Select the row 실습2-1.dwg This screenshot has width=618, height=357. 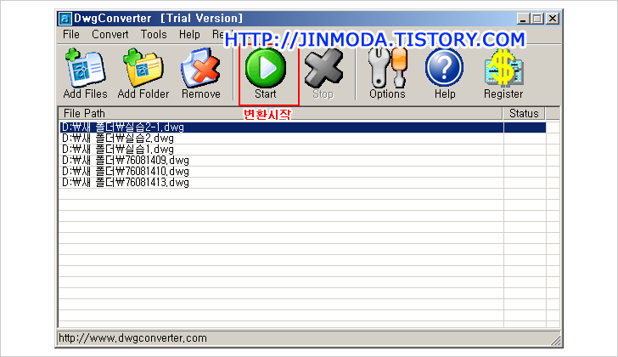click(x=302, y=127)
